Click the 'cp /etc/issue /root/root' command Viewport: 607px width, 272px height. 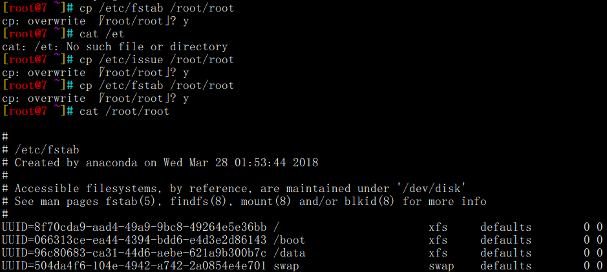tap(156, 59)
